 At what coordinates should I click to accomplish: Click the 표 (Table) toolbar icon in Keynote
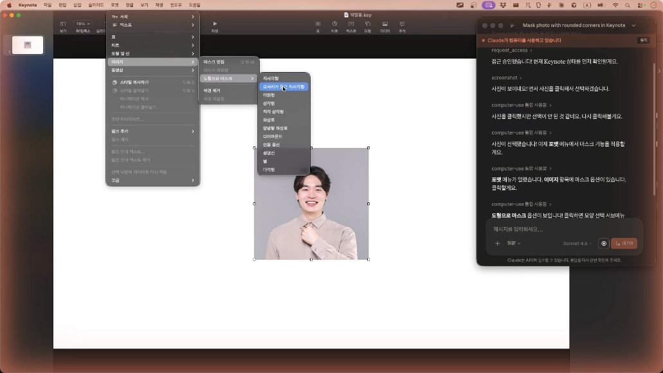(x=318, y=24)
